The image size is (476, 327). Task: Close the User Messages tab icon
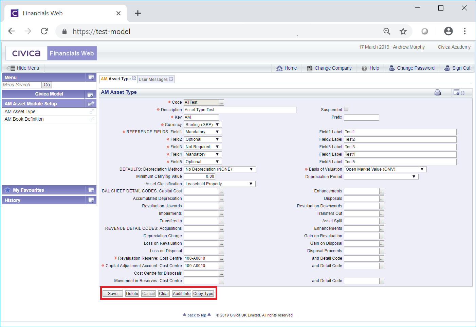pos(171,79)
